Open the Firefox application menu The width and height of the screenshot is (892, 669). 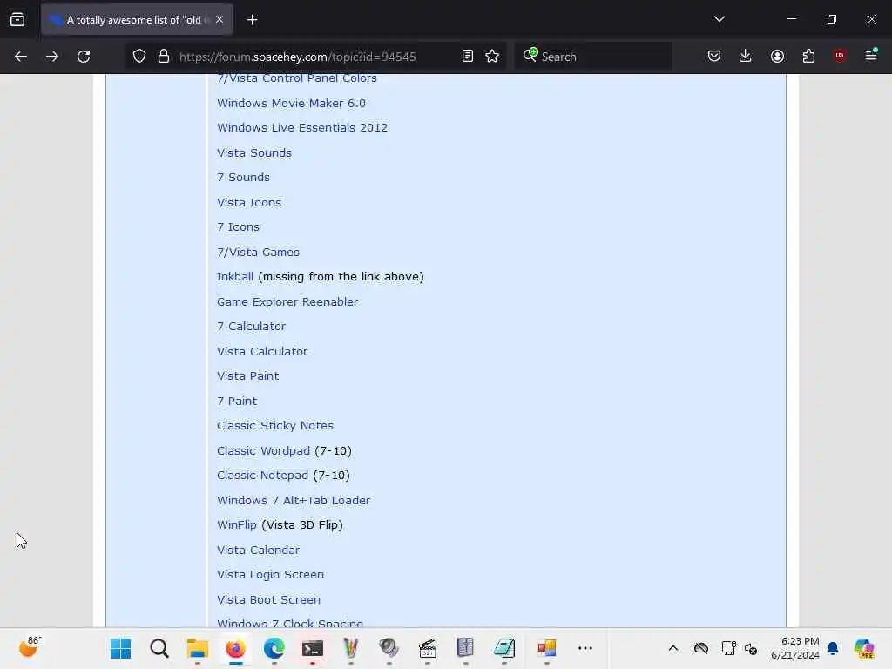click(x=871, y=55)
